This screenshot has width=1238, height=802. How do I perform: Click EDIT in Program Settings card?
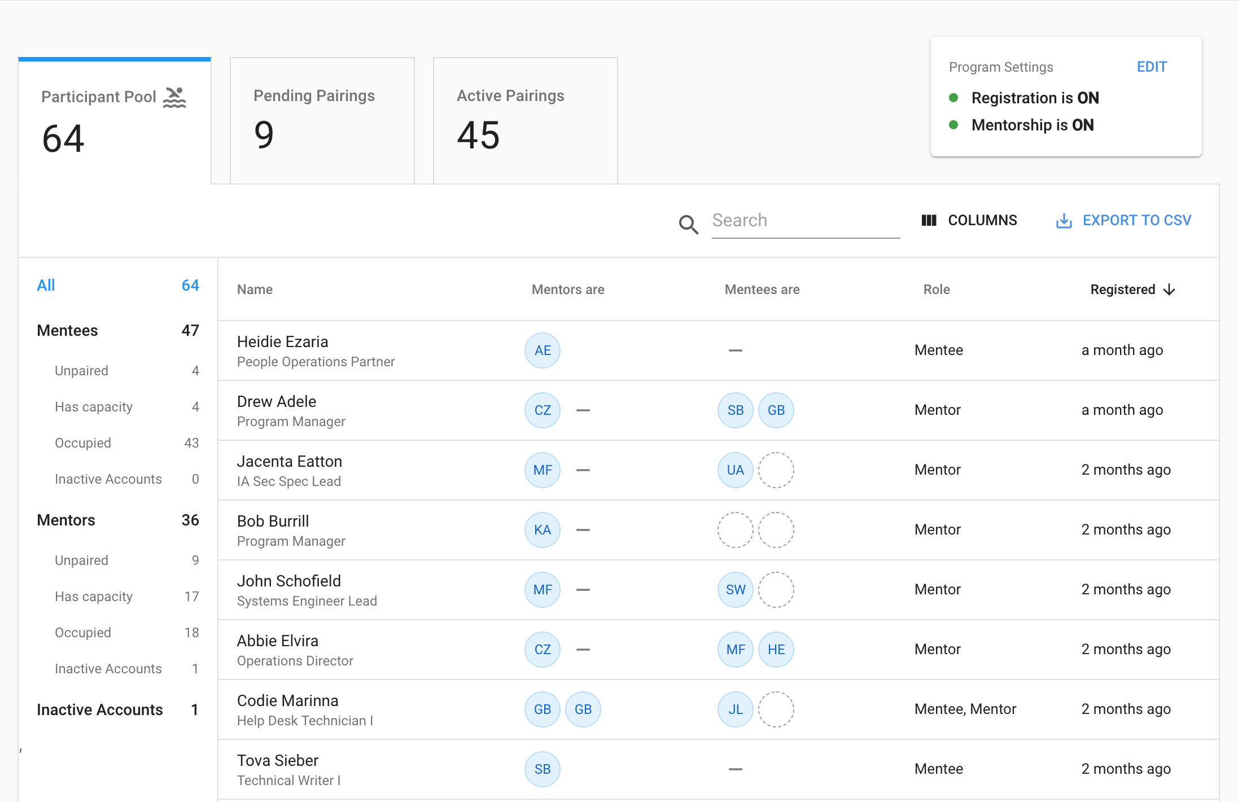tap(1152, 66)
